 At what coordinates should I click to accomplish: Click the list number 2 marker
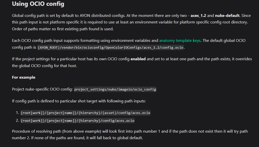[18, 121]
